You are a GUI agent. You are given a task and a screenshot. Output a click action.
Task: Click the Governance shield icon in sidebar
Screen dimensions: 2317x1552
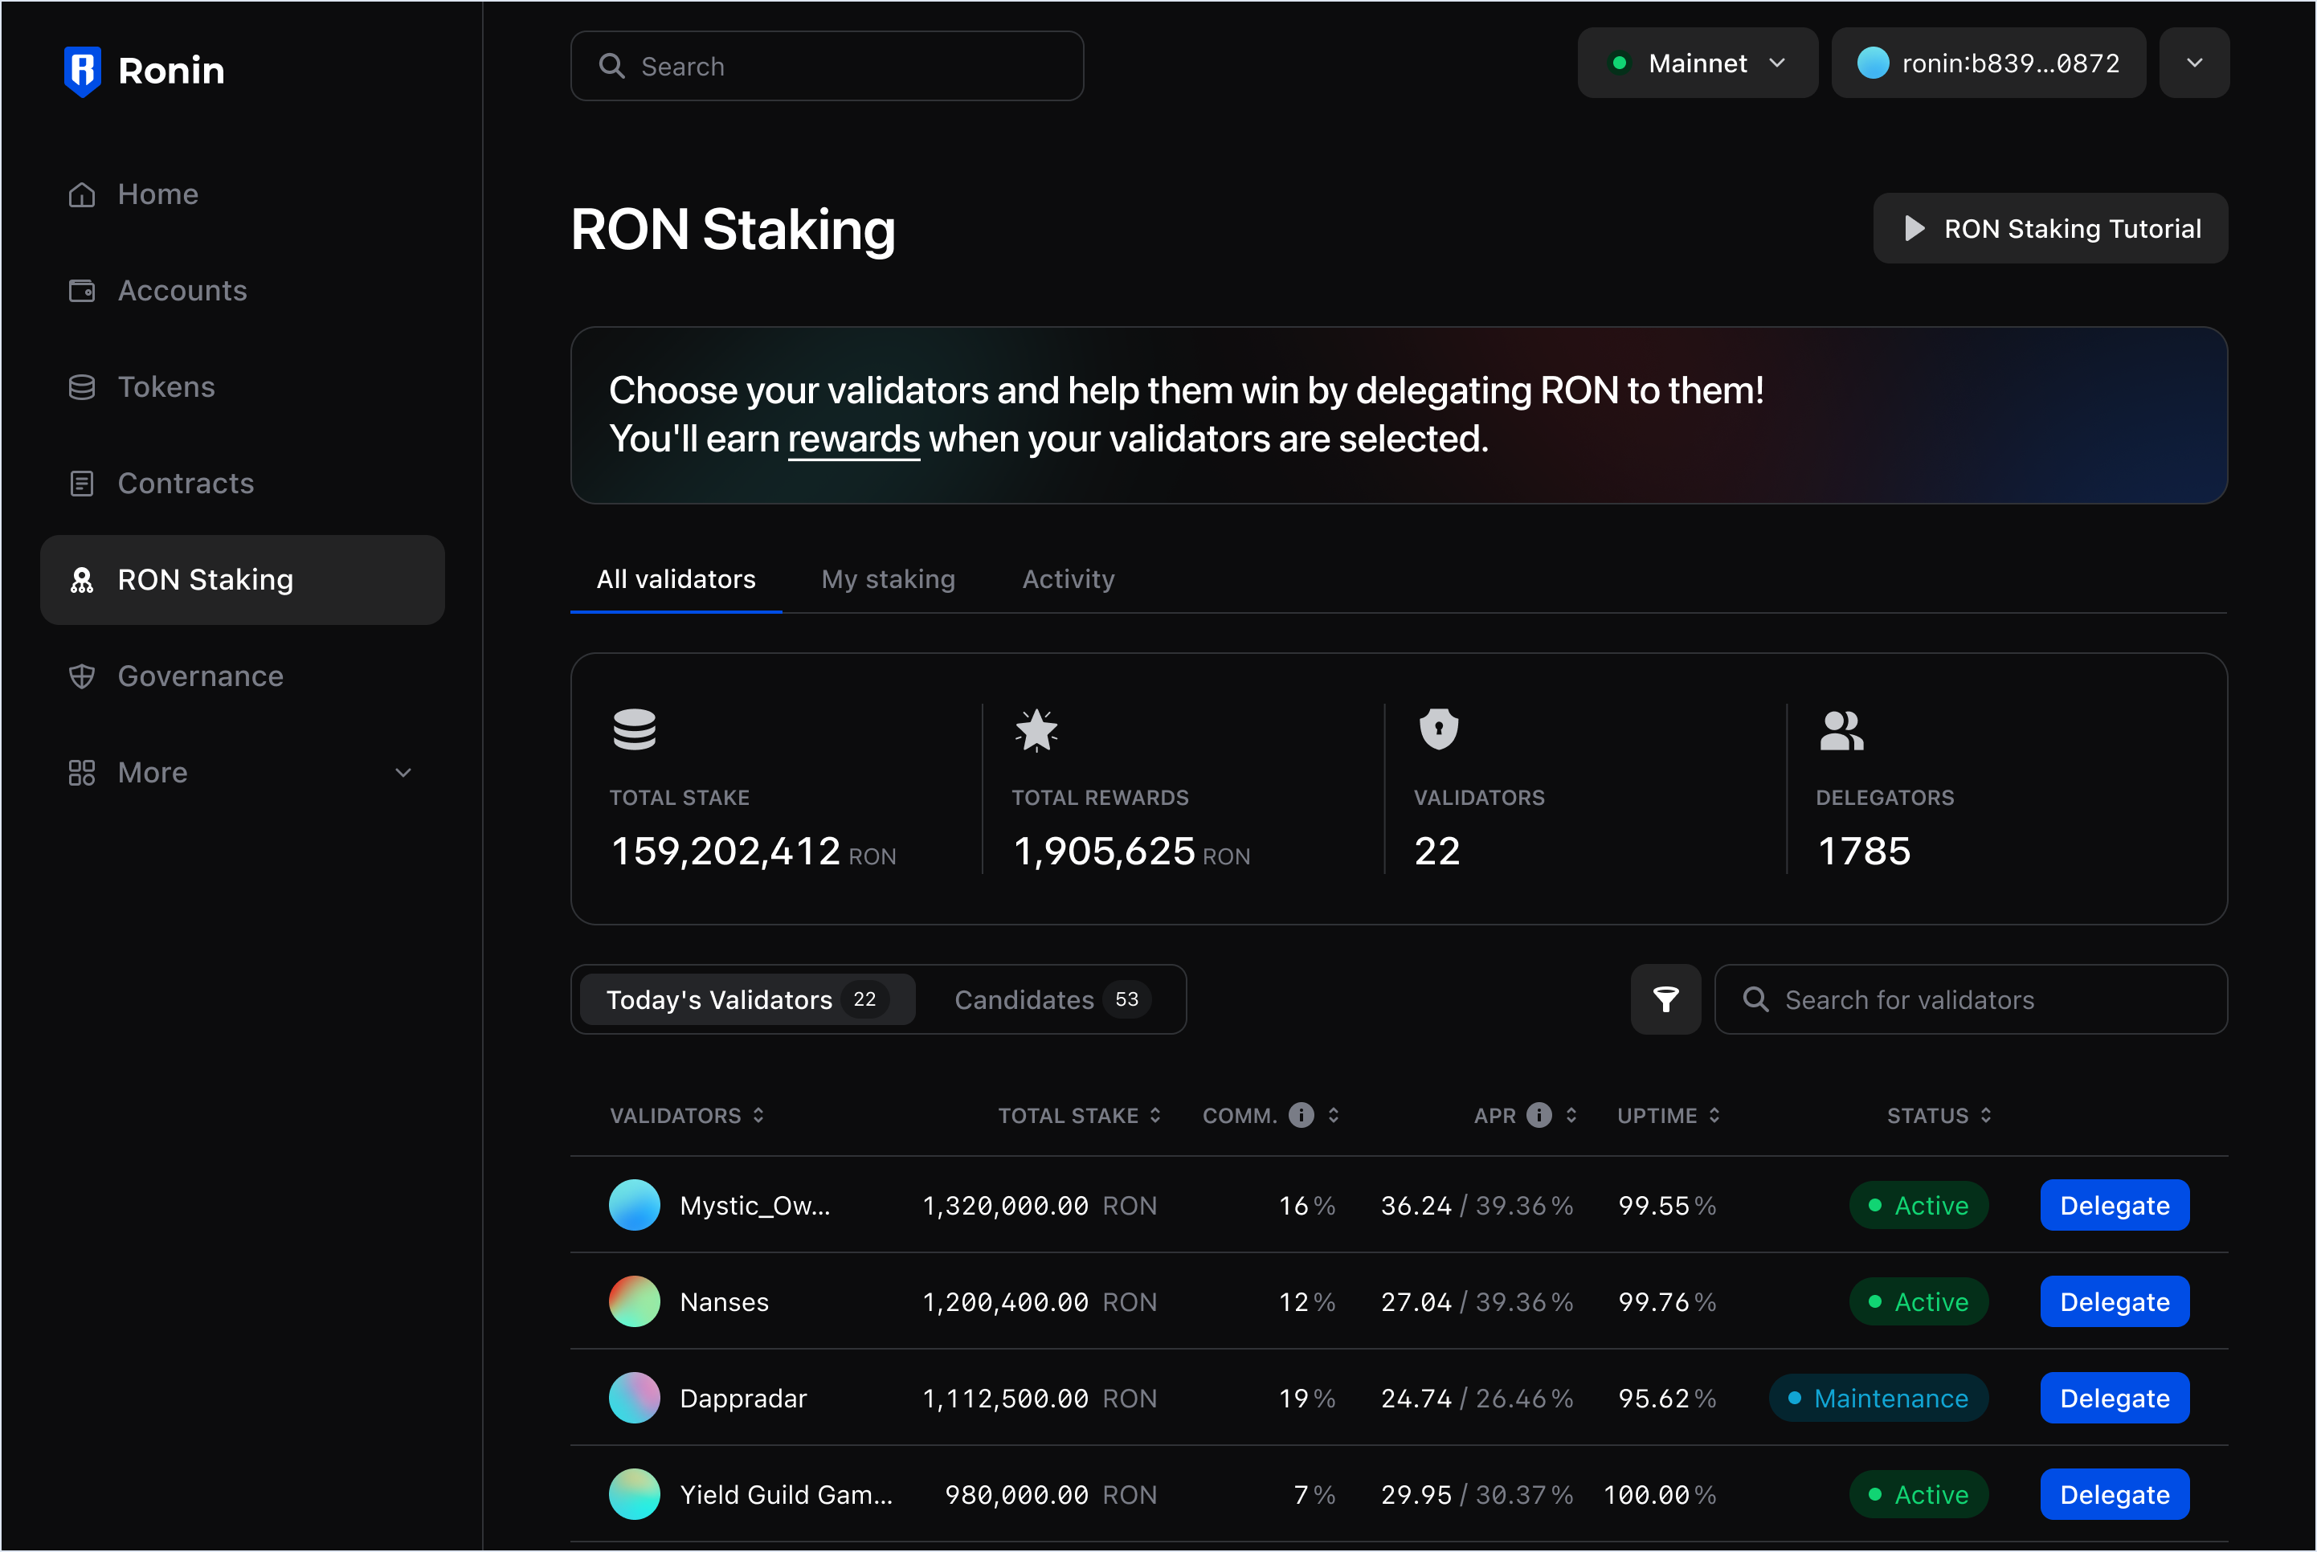point(82,676)
